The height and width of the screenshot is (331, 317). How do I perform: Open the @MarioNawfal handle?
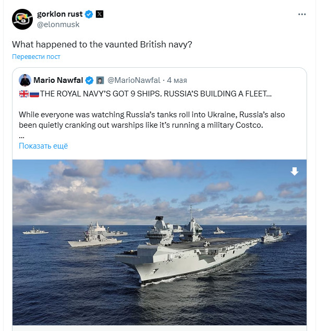pos(134,80)
